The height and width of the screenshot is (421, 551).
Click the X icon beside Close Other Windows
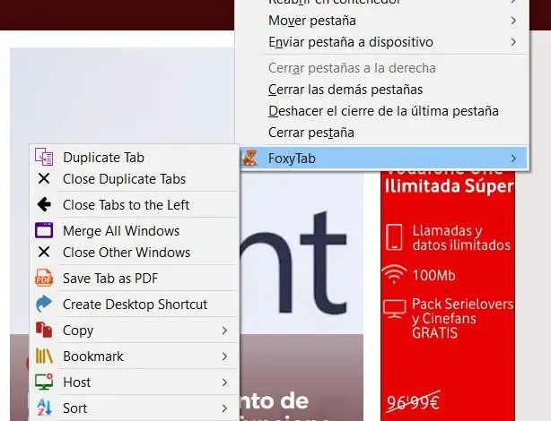(x=44, y=252)
